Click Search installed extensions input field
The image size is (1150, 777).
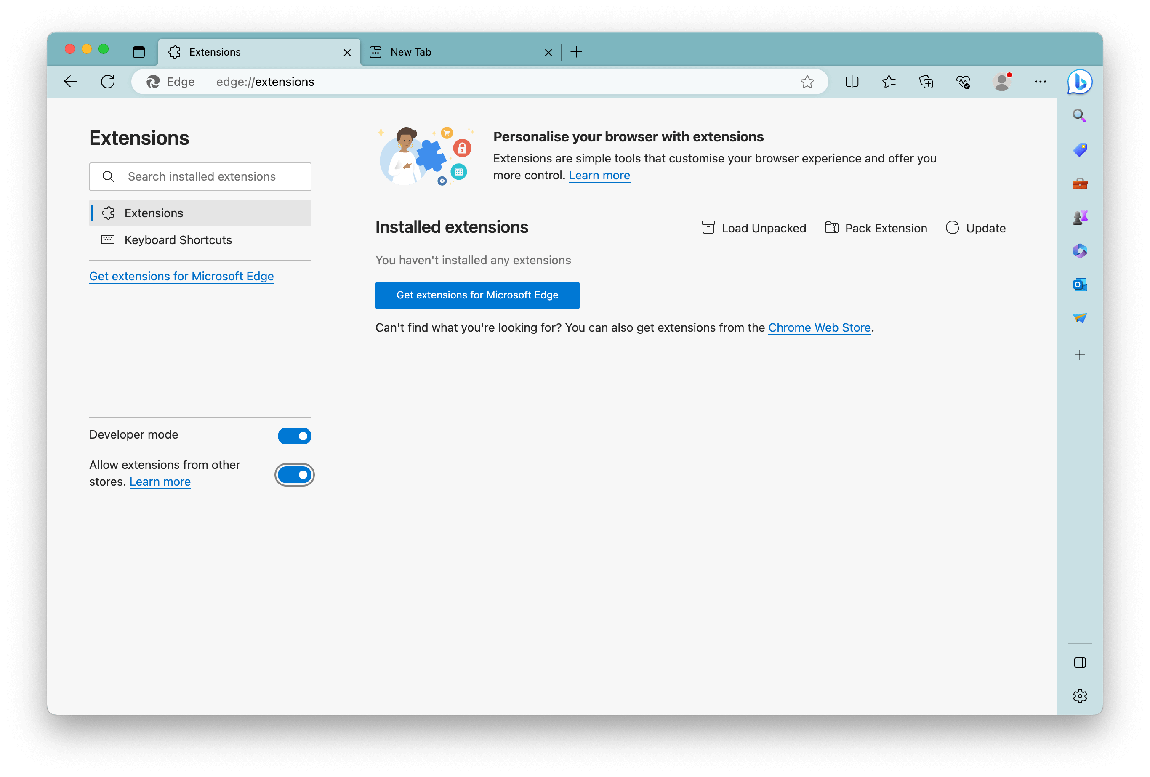tap(200, 176)
